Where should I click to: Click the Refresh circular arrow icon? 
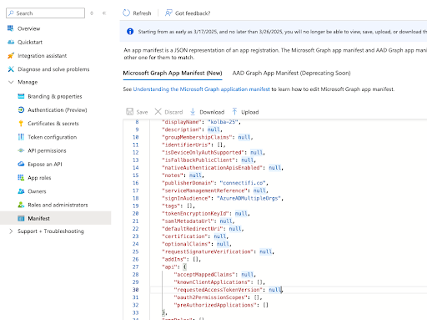point(126,13)
